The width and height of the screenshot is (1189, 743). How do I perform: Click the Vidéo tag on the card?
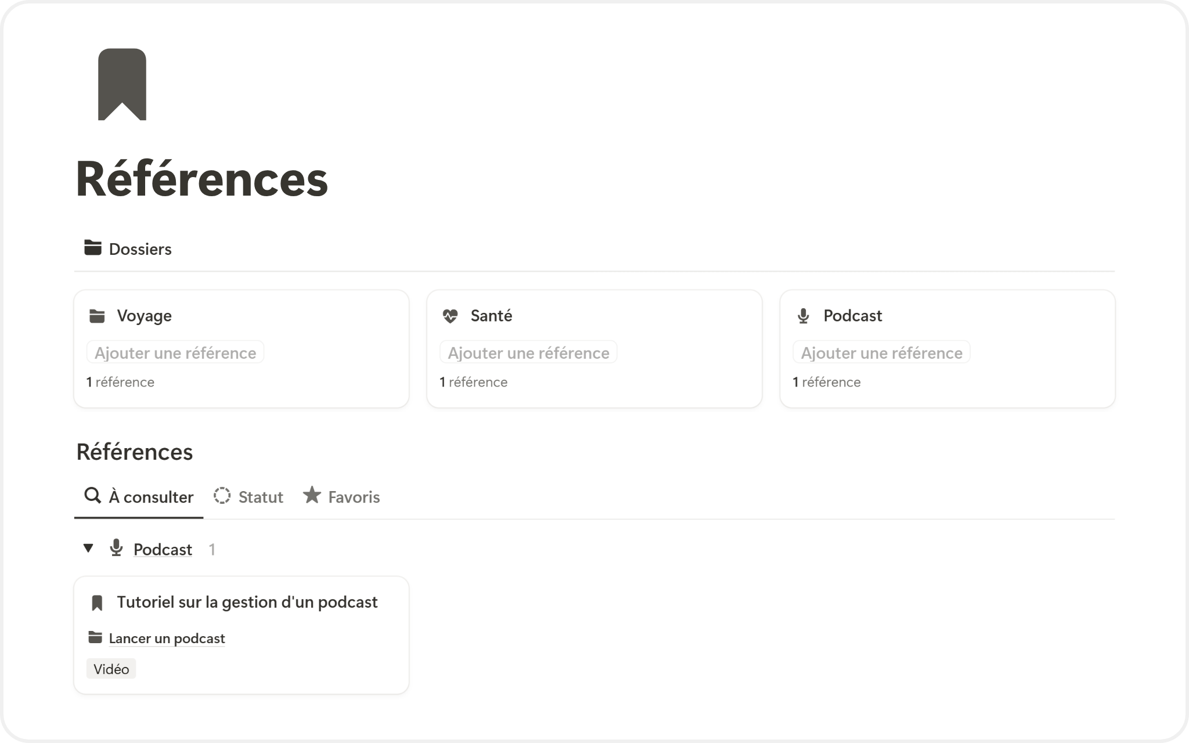point(111,669)
